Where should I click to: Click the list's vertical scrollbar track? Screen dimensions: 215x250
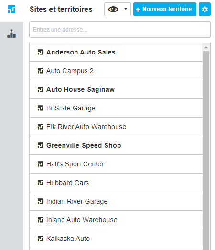tap(206, 150)
